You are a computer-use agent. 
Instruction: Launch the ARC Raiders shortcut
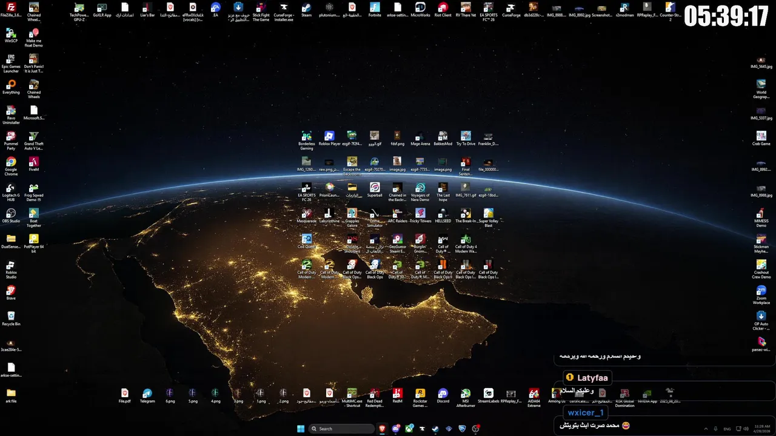click(398, 216)
